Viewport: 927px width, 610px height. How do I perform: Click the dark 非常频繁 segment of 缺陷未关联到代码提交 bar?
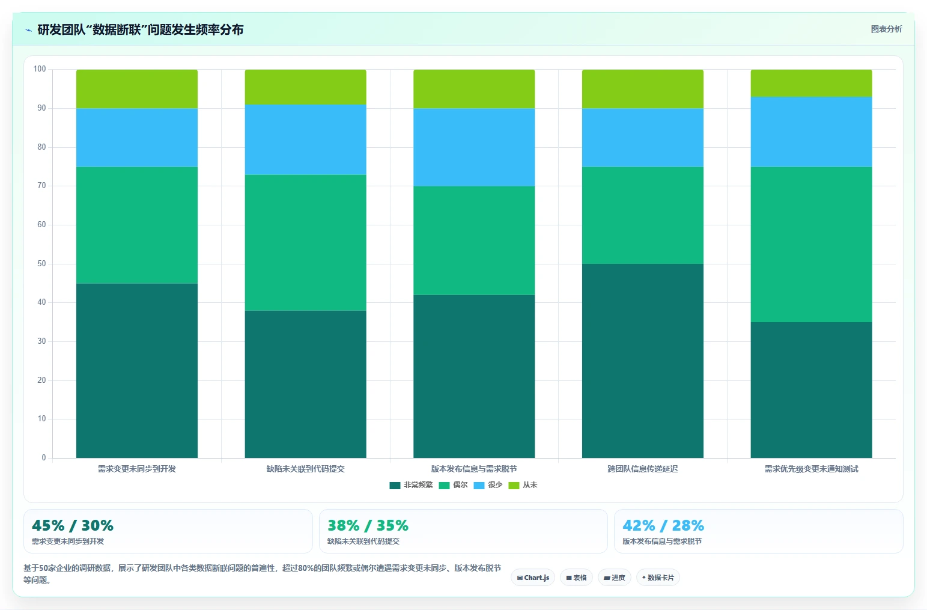click(305, 385)
